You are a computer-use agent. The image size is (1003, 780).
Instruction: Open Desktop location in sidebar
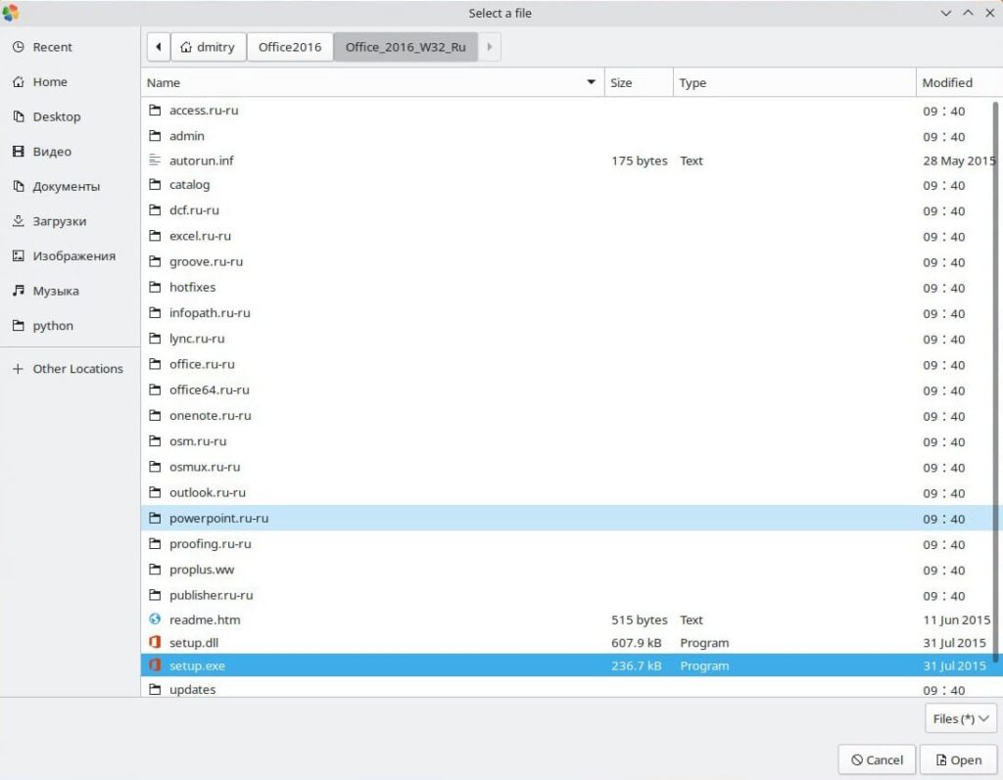coord(56,116)
